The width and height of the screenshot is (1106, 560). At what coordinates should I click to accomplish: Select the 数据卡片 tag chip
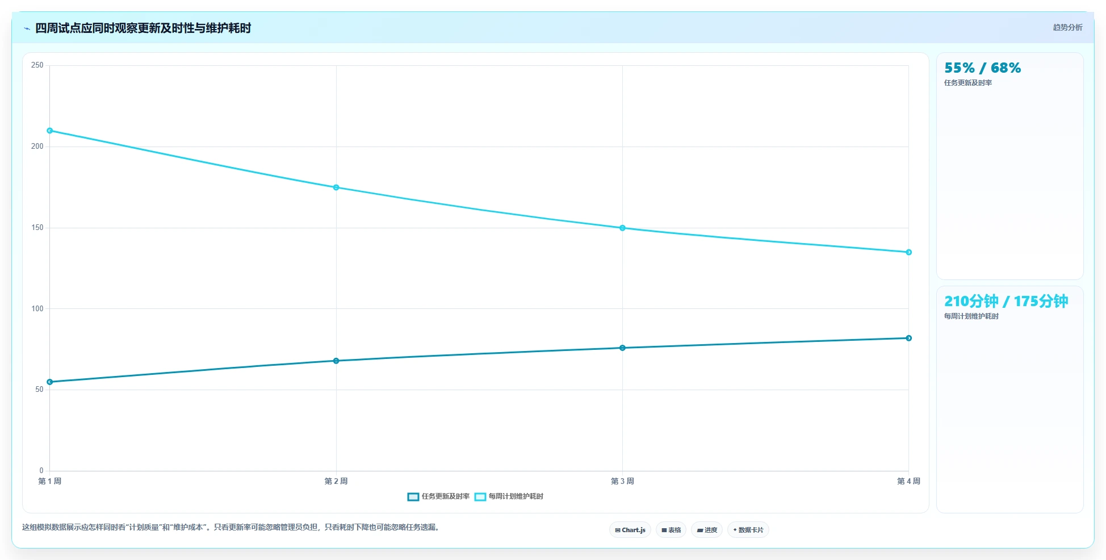coord(748,530)
